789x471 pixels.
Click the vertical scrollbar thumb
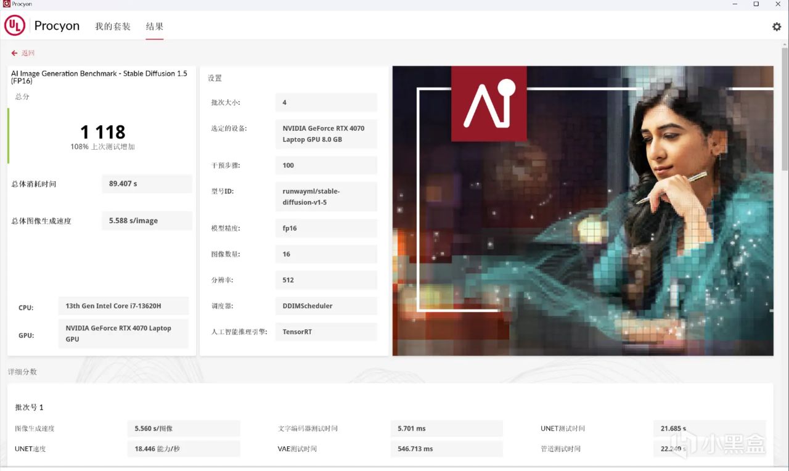785,109
